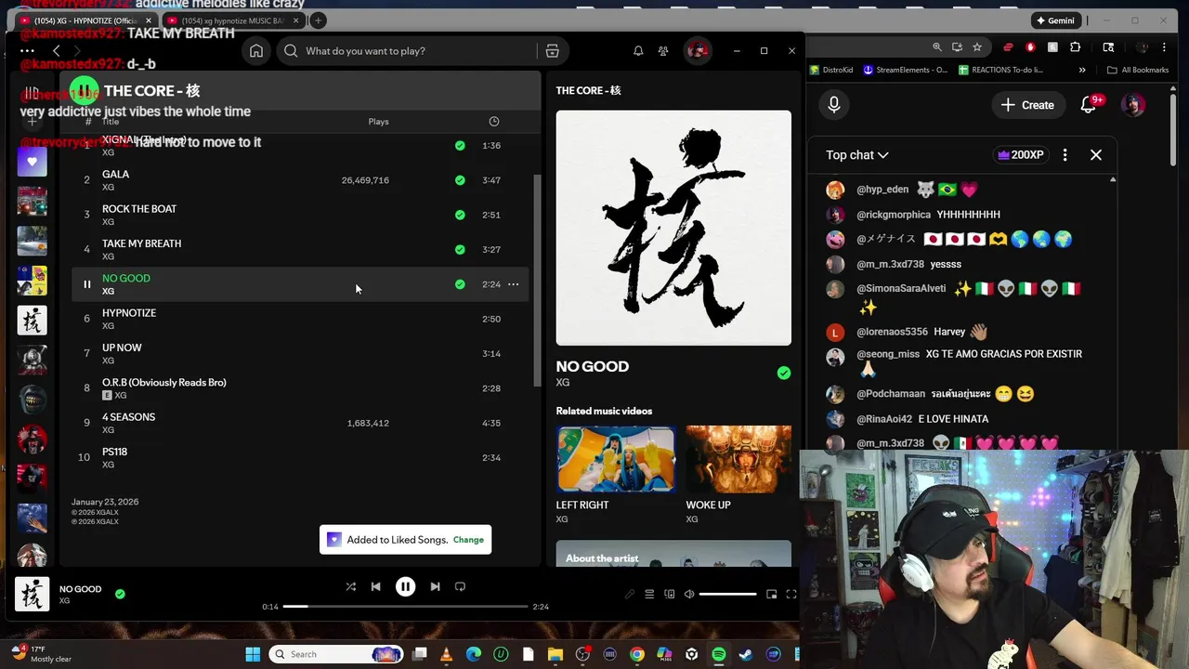Image resolution: width=1189 pixels, height=669 pixels.
Task: Pause NO GOOD from its row icon
Action: point(86,284)
